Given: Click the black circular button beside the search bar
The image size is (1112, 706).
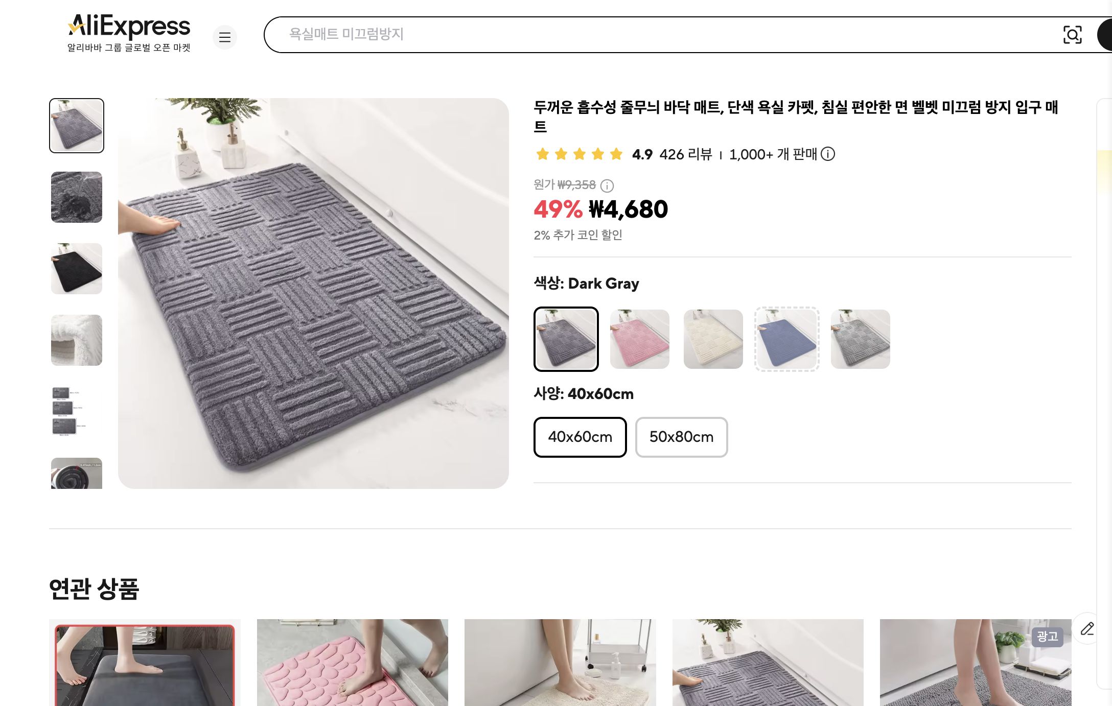Looking at the screenshot, I should click(x=1107, y=35).
